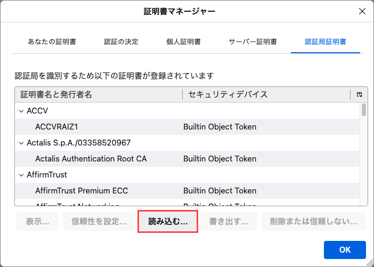This screenshot has height=267, width=374.
Task: Open the 個人証明書 tab
Action: (183, 42)
